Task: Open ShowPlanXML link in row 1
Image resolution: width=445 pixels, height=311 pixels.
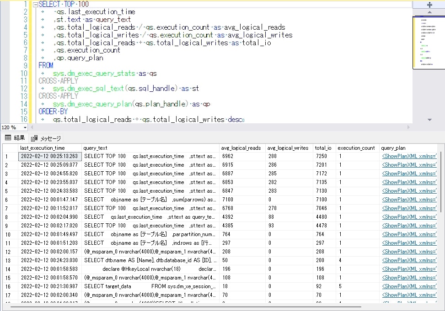Action: (409, 156)
